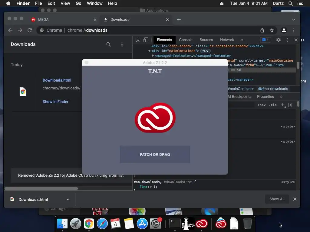Viewport: 310px width, 232px height.
Task: Open the Go menu
Action: pyautogui.click(x=78, y=3)
